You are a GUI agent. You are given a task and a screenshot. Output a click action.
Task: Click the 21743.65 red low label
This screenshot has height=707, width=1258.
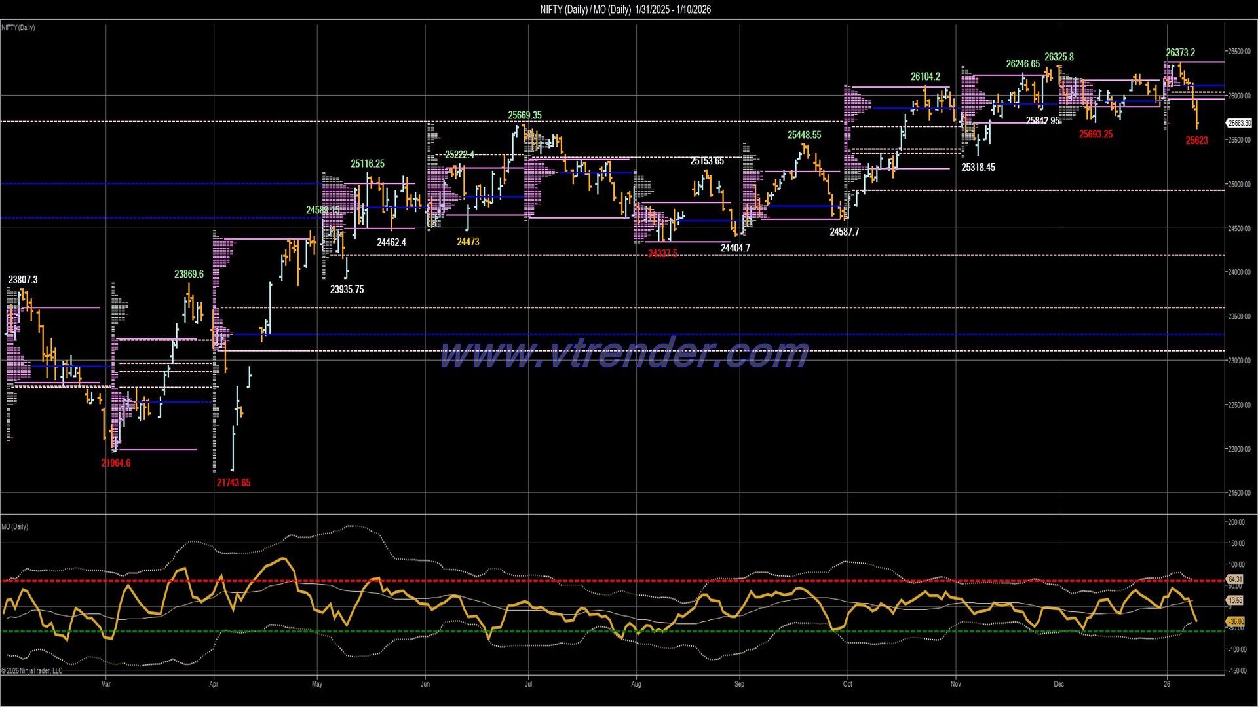point(234,483)
